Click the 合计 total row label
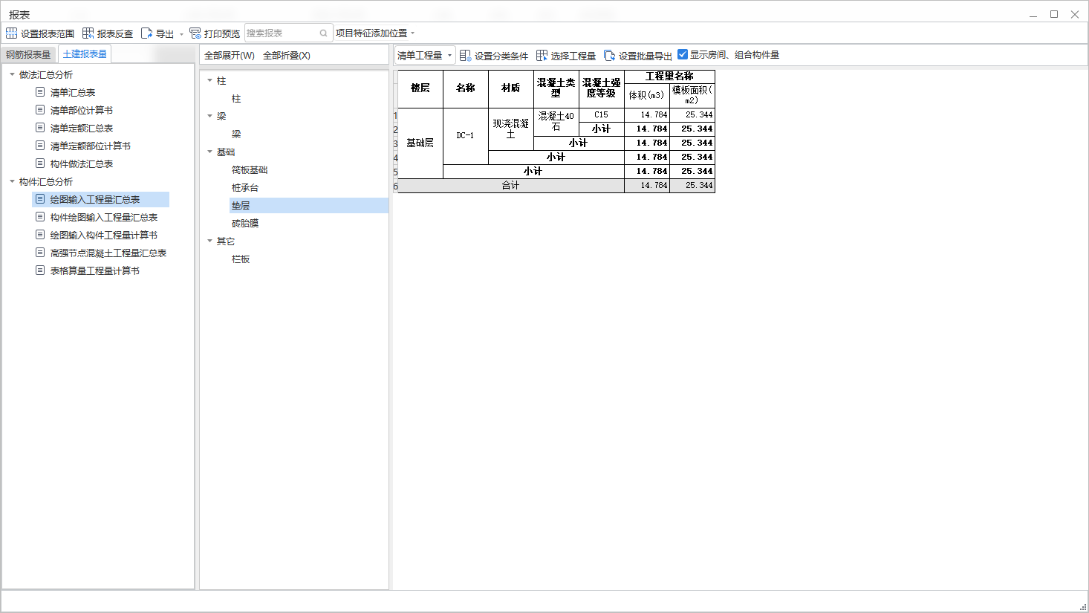Viewport: 1089px width, 613px height. click(511, 186)
